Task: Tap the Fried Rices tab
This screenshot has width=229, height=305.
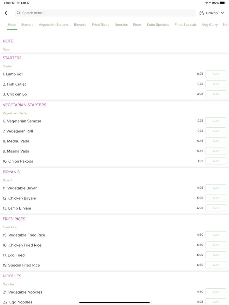Action: coord(100,25)
